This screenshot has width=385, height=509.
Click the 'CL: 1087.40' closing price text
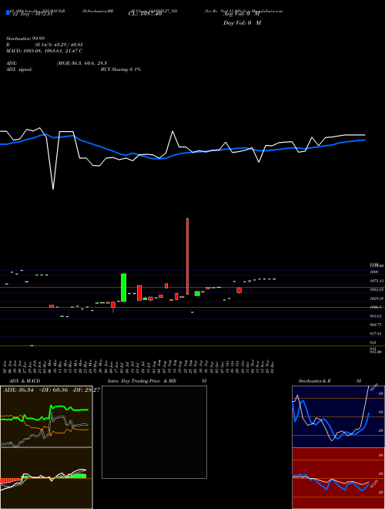pyautogui.click(x=145, y=14)
